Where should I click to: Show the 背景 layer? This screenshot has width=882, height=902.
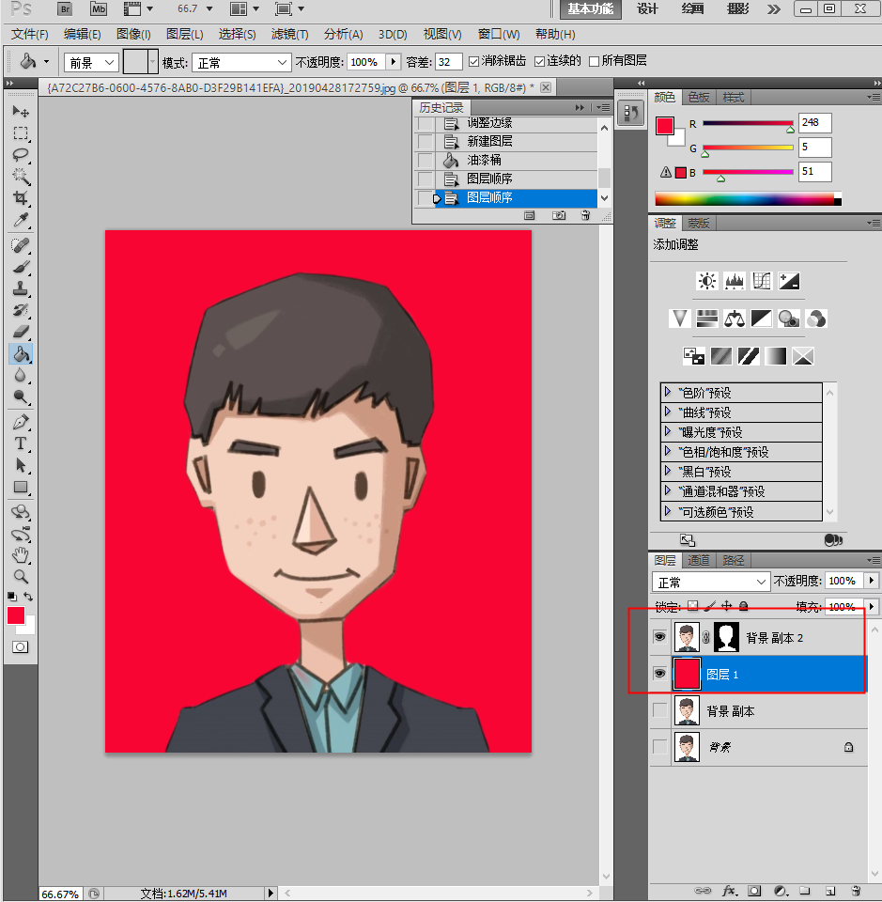660,747
